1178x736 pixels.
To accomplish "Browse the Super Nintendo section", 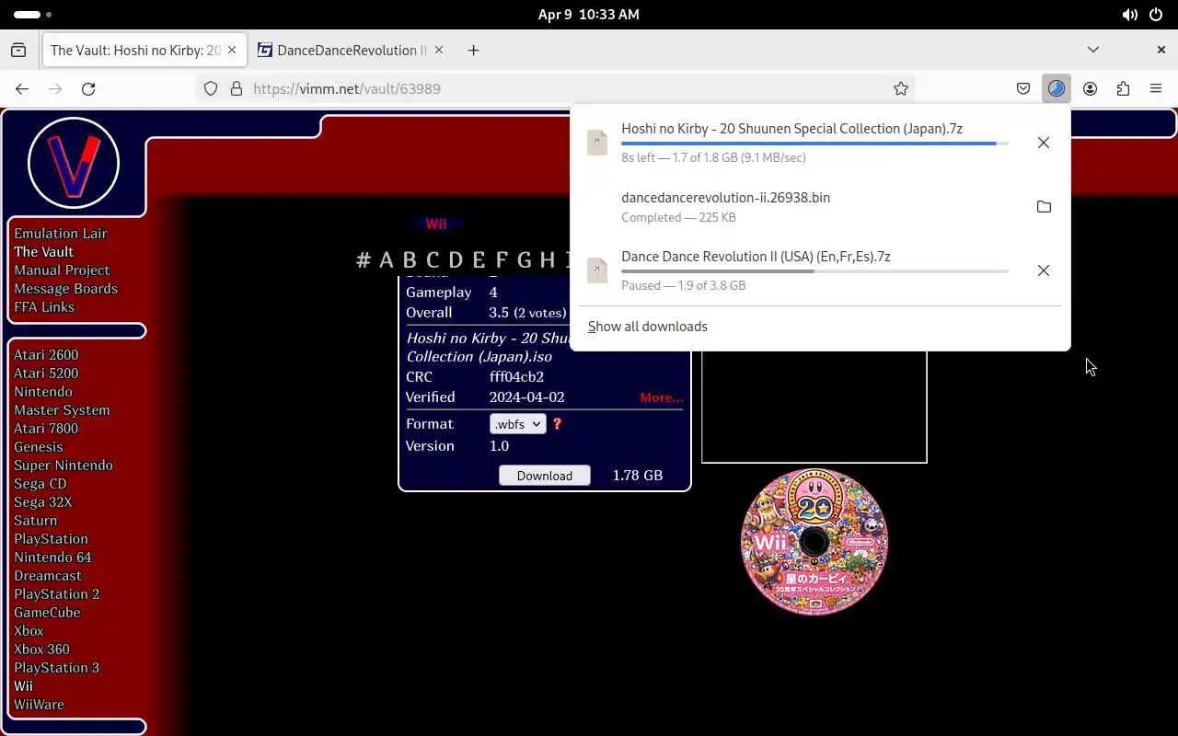I will 64,466.
